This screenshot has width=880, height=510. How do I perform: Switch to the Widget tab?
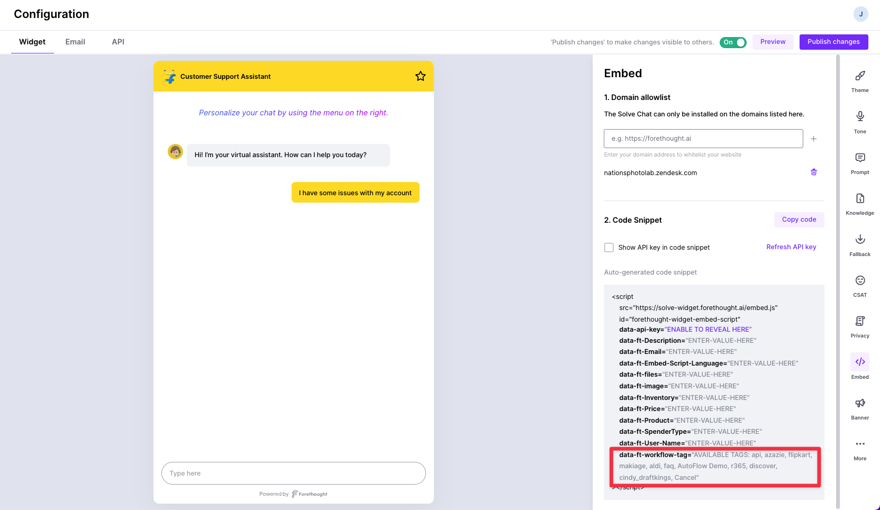click(32, 42)
